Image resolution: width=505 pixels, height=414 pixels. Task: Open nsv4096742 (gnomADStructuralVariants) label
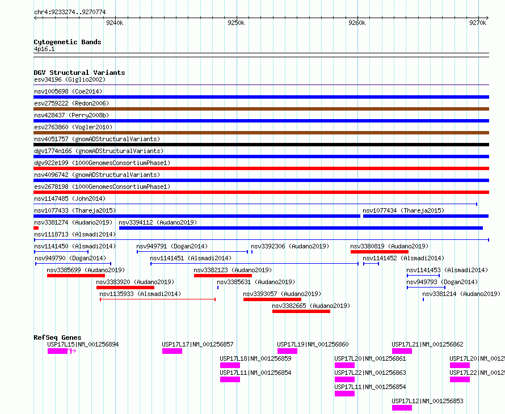97,175
